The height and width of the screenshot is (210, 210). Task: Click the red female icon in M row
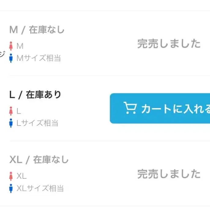pos(11,46)
